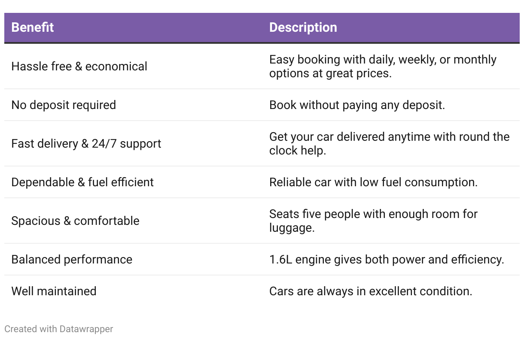Image resolution: width=524 pixels, height=339 pixels.
Task: Select the Hassle free & economical cell
Action: coord(79,67)
